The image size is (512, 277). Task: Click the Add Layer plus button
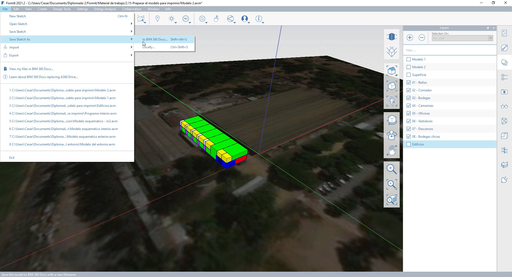click(410, 38)
